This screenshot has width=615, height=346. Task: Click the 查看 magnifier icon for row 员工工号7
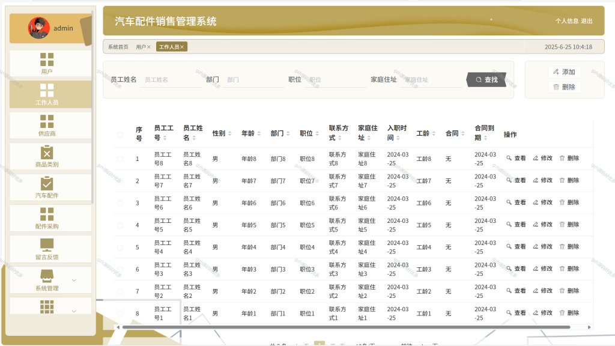point(509,180)
